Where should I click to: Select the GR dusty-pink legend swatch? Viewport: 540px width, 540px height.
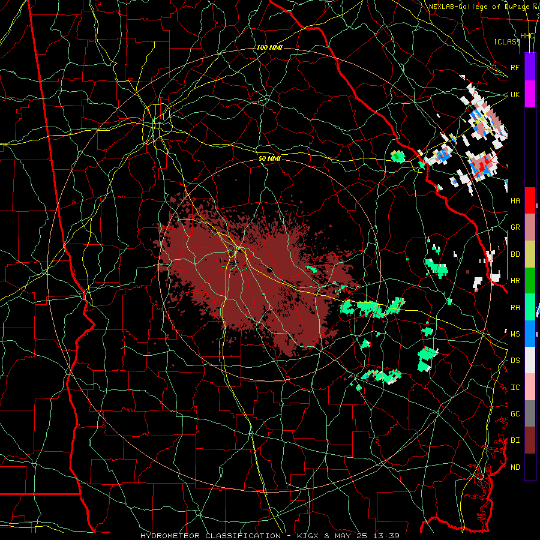pyautogui.click(x=530, y=227)
